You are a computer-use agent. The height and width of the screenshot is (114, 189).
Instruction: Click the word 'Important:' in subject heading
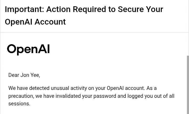click(x=24, y=10)
